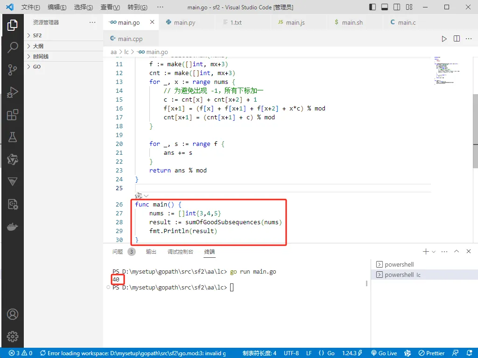Show hidden menus via title bar ellipsis

click(x=160, y=7)
